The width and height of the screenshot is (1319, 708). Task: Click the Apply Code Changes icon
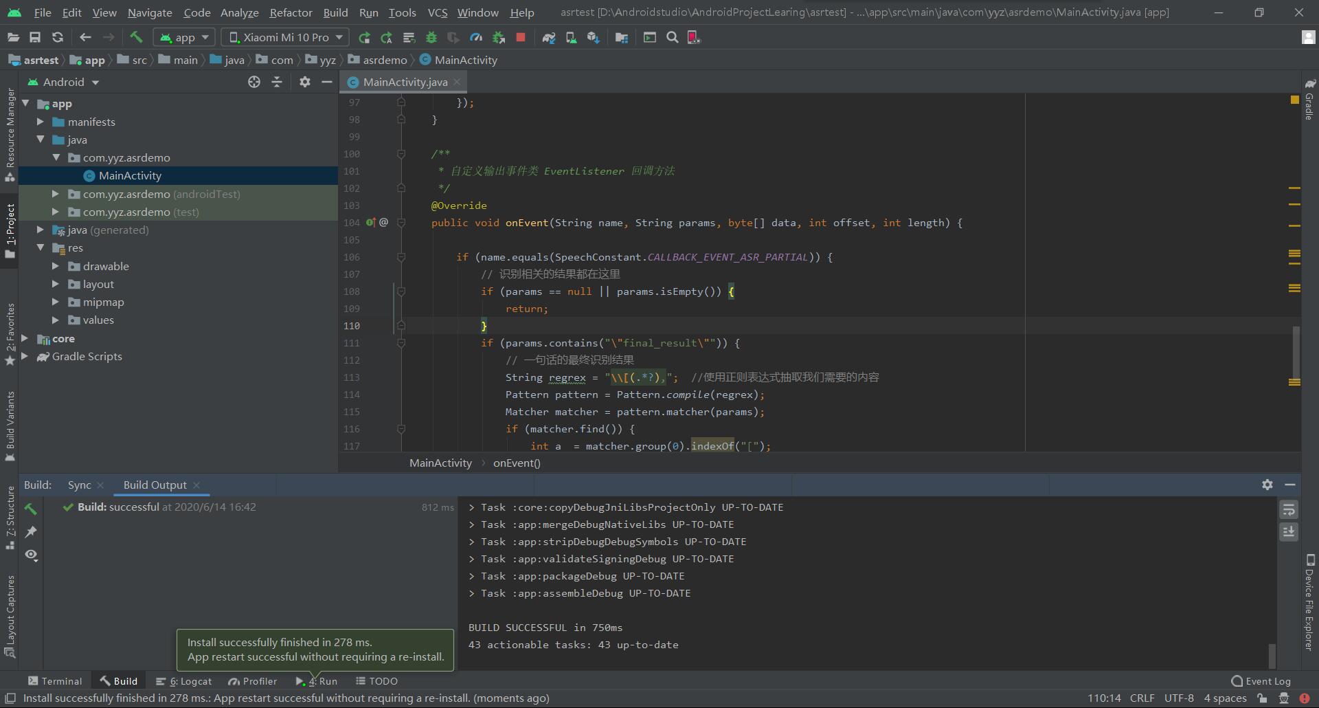(x=409, y=38)
